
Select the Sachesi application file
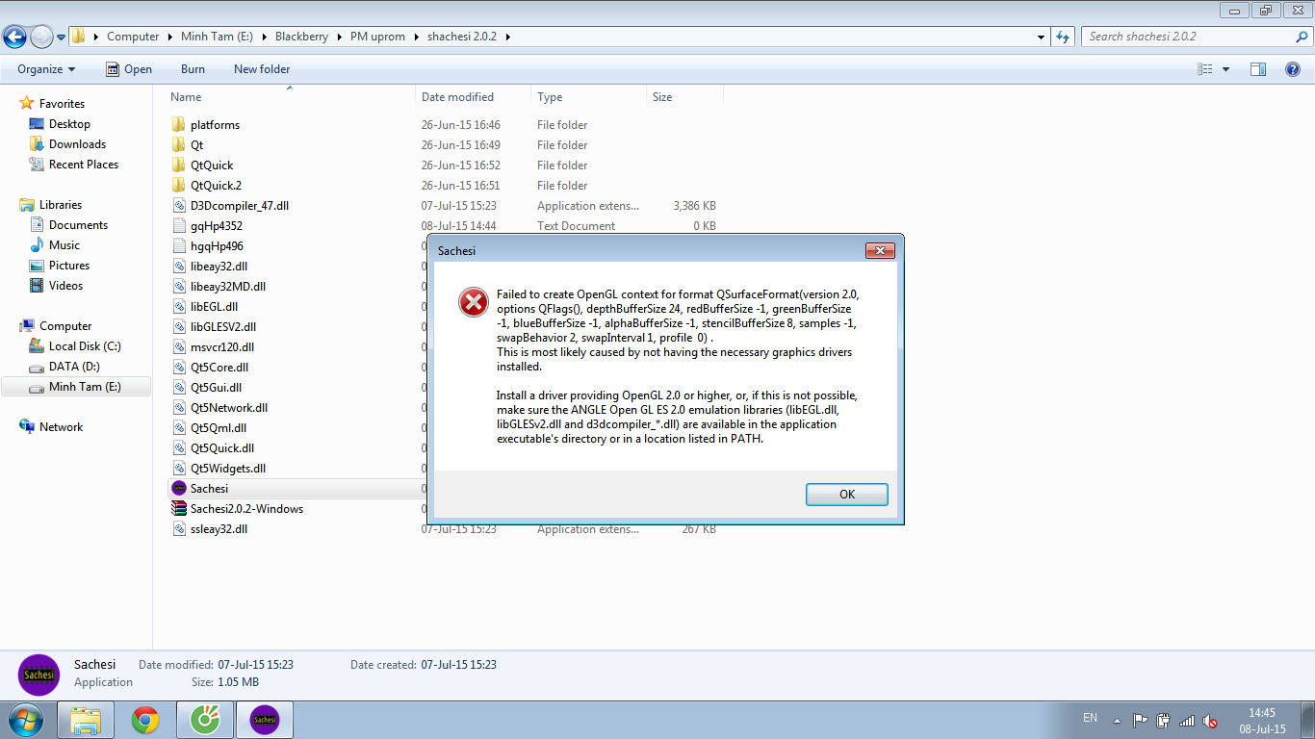(x=209, y=489)
